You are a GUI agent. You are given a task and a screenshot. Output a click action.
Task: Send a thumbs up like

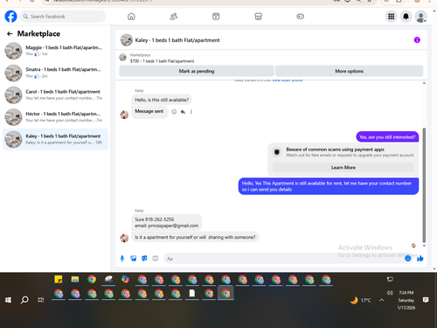[420, 258]
